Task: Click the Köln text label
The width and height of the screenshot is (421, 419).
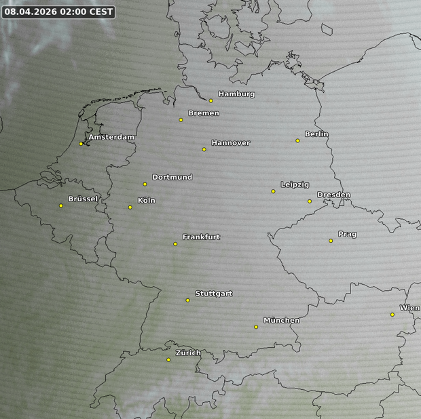Action: pyautogui.click(x=146, y=201)
